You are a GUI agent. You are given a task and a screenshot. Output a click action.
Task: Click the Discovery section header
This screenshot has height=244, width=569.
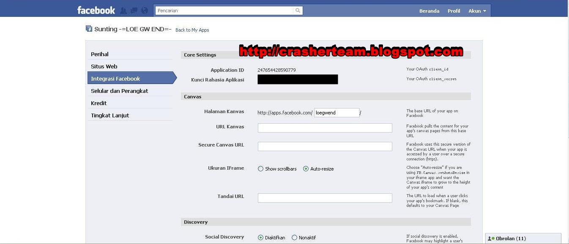tap(326, 222)
